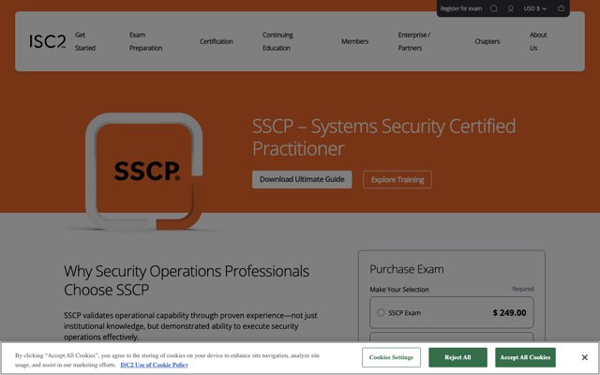Close the cookie banner with X
The height and width of the screenshot is (375, 600).
click(584, 357)
